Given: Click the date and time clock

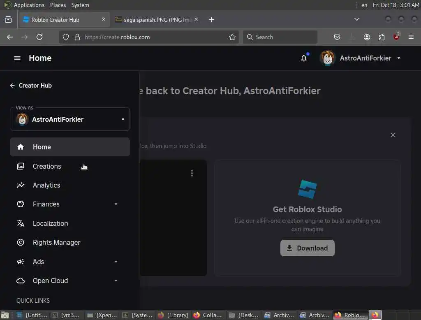Looking at the screenshot, I should click(x=396, y=5).
